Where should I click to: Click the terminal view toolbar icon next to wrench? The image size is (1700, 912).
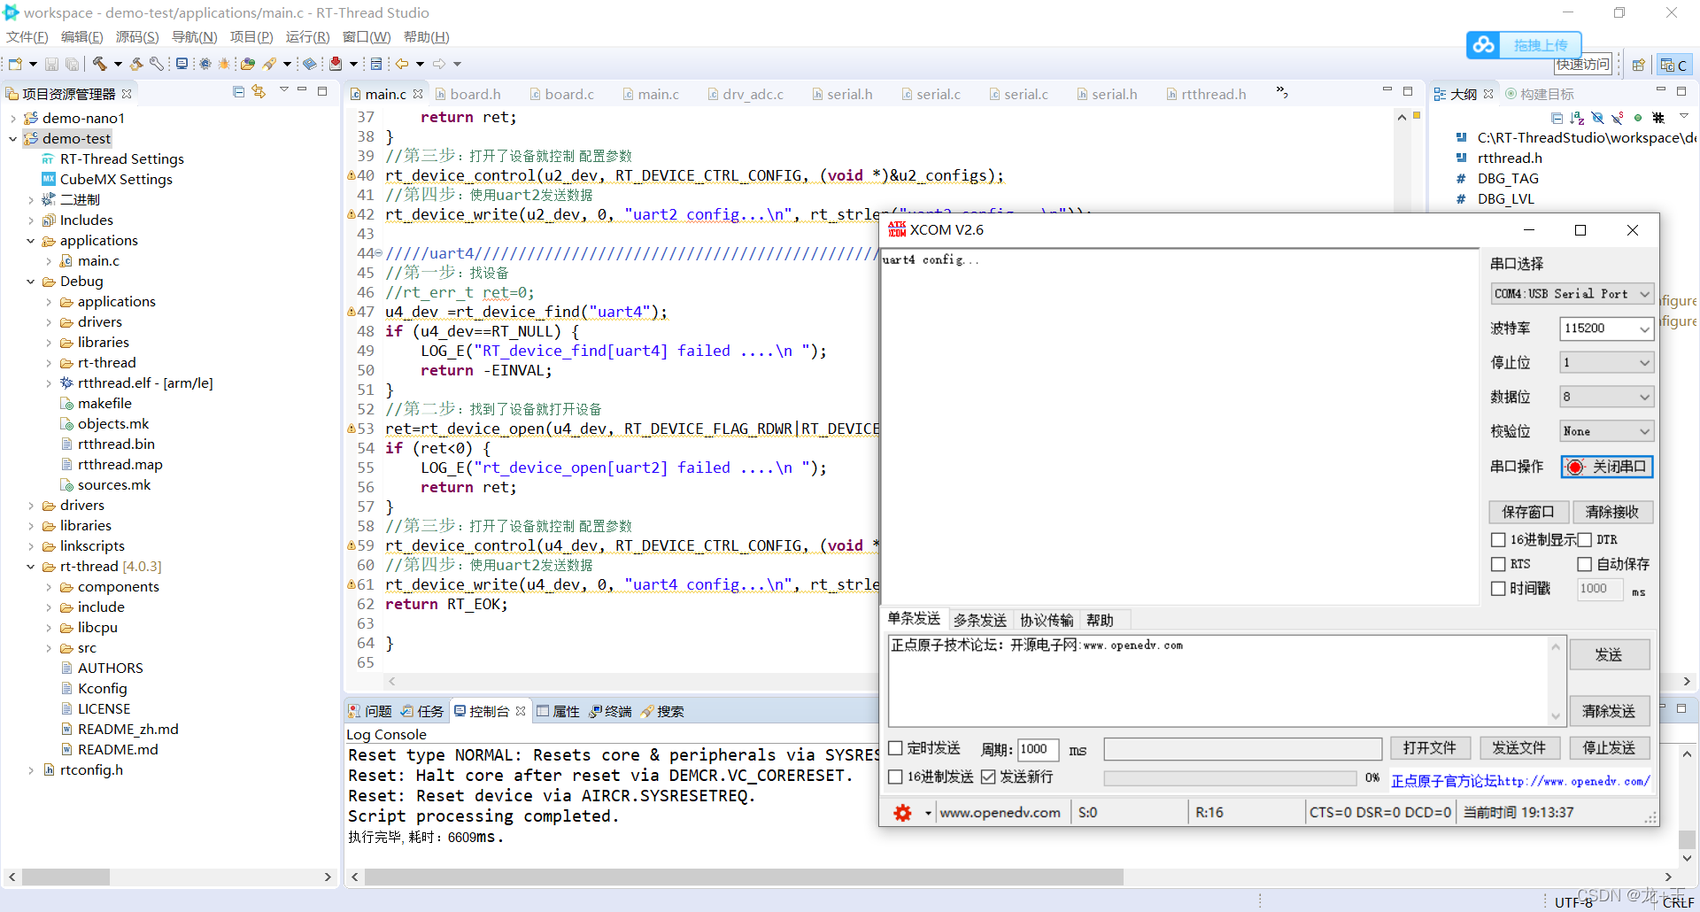(182, 64)
